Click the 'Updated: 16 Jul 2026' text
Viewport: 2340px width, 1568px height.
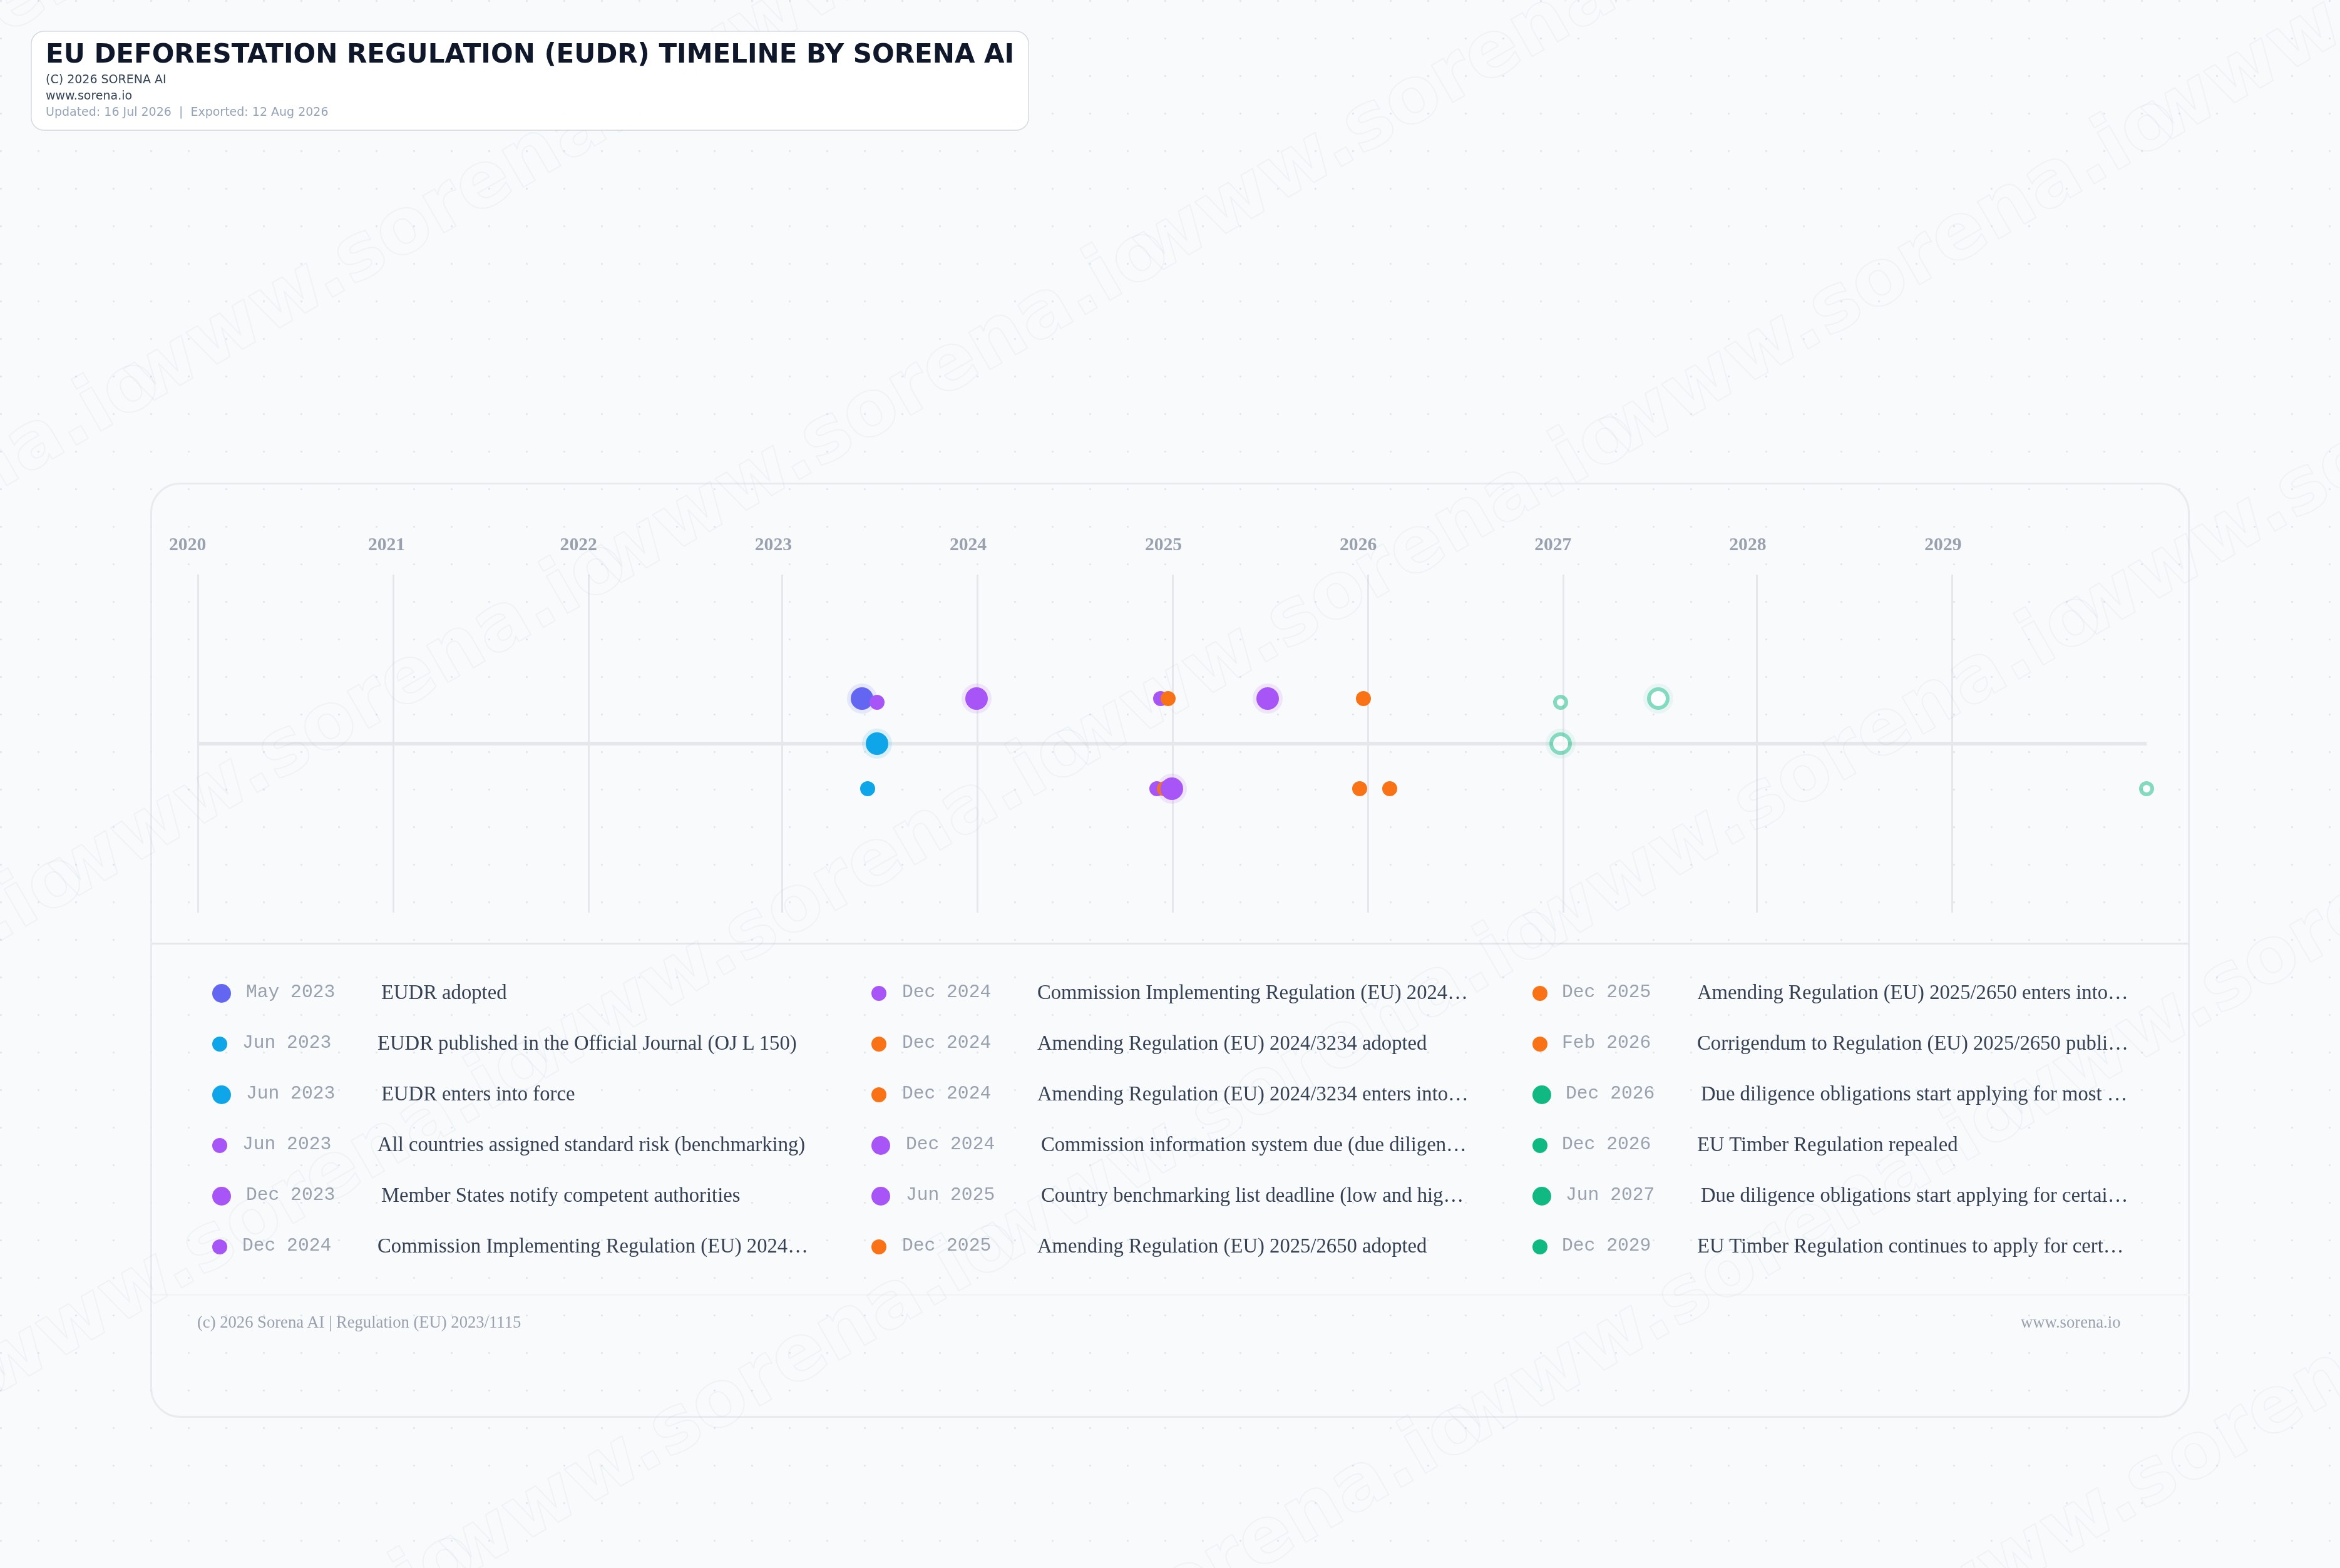coord(108,112)
